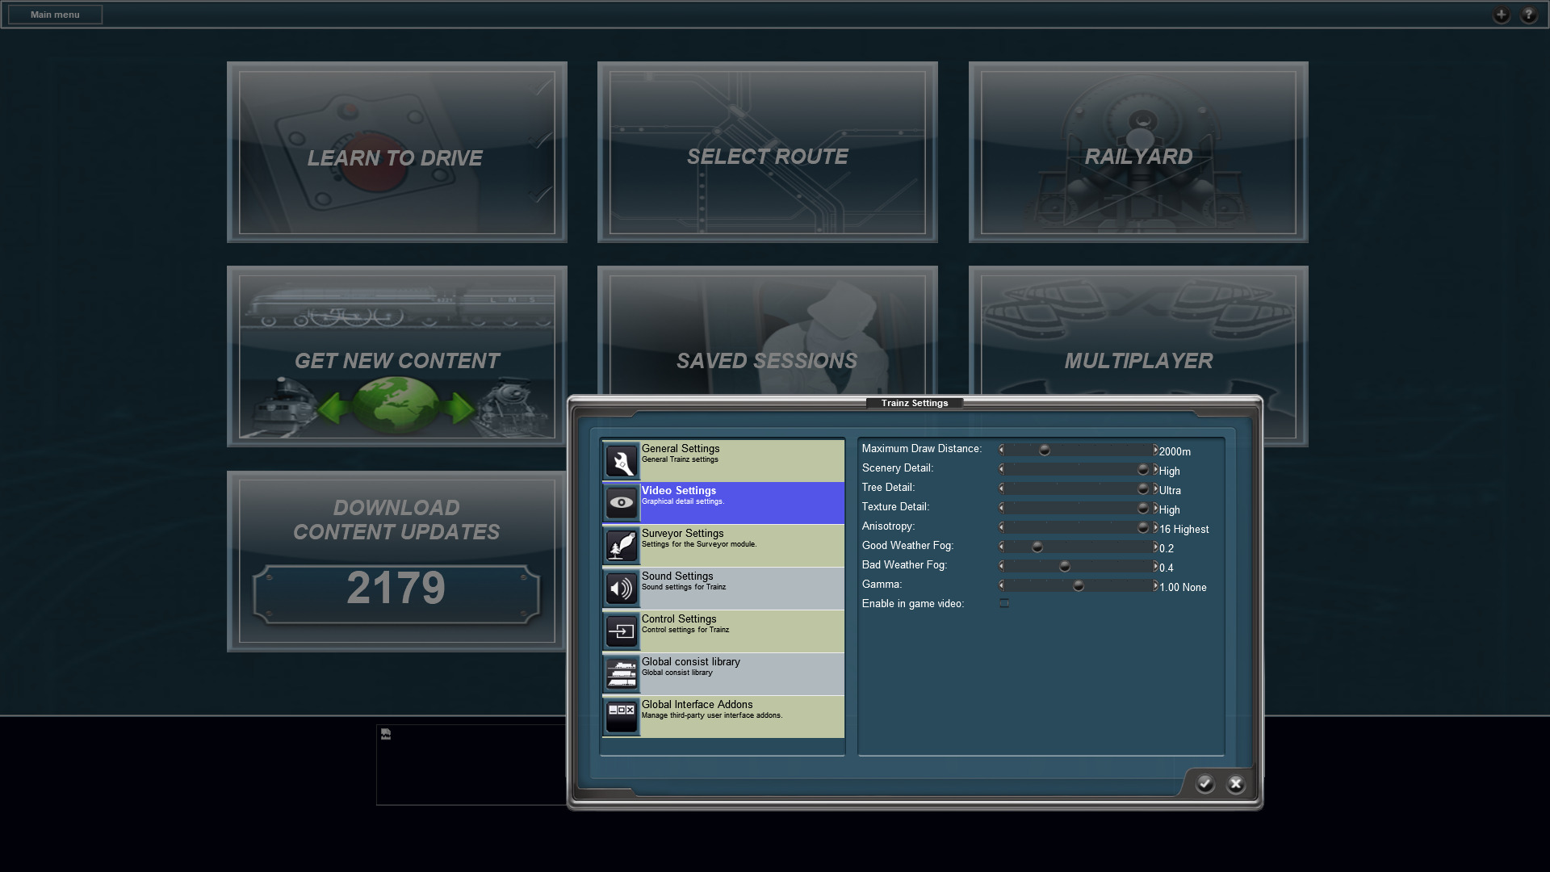
Task: Increase Bad Weather Fog with right arrow
Action: [x=1155, y=566]
